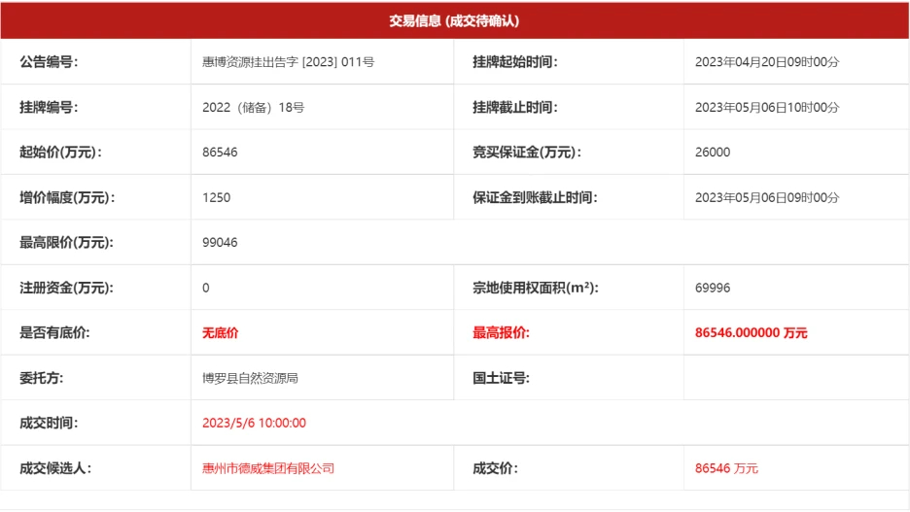Screen dimensions: 910x512
Task: Click the empty 国土证号 value cell
Action: pos(795,378)
